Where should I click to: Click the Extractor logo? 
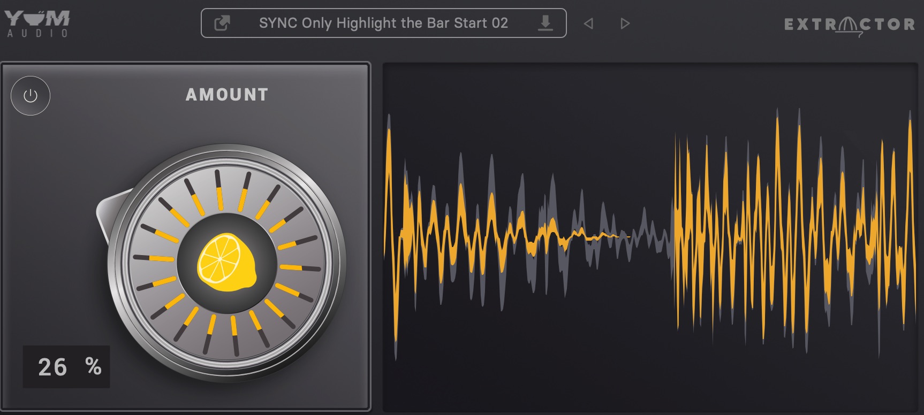(849, 25)
